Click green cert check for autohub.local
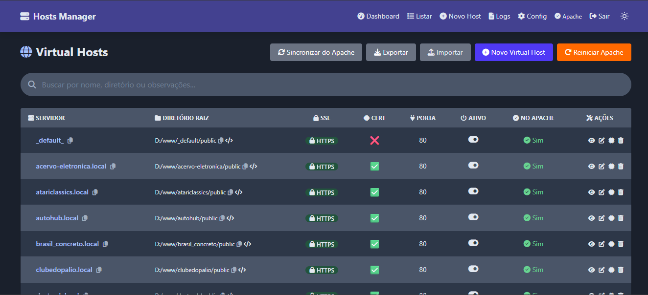This screenshot has width=648, height=295. coord(374,218)
